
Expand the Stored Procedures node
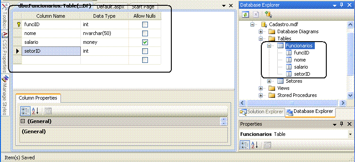261,95
